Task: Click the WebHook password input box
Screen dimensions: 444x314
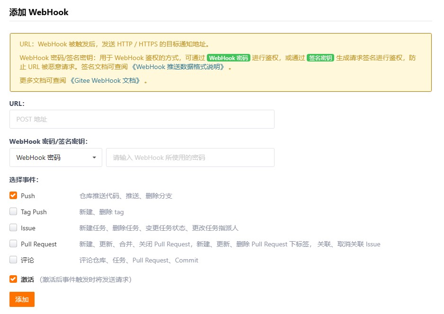Action: (x=190, y=157)
